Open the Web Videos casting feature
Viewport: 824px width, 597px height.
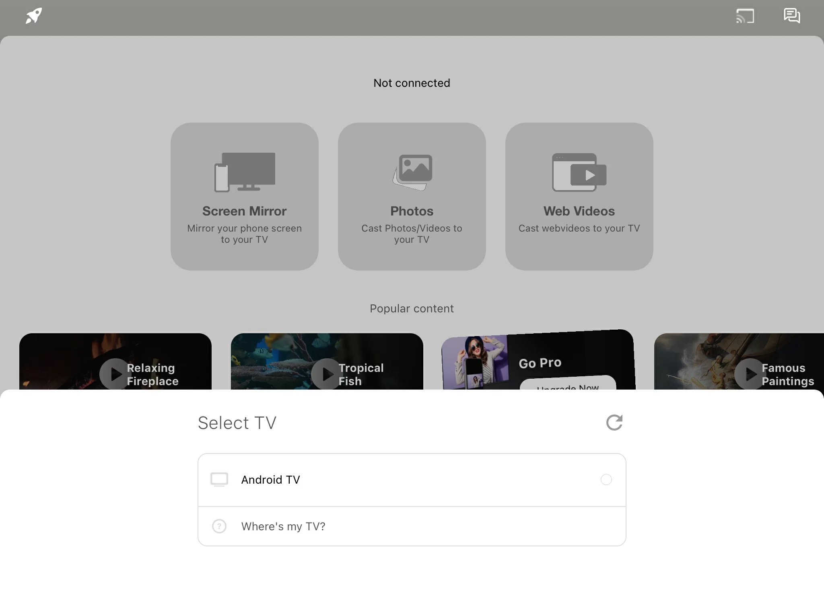(579, 196)
